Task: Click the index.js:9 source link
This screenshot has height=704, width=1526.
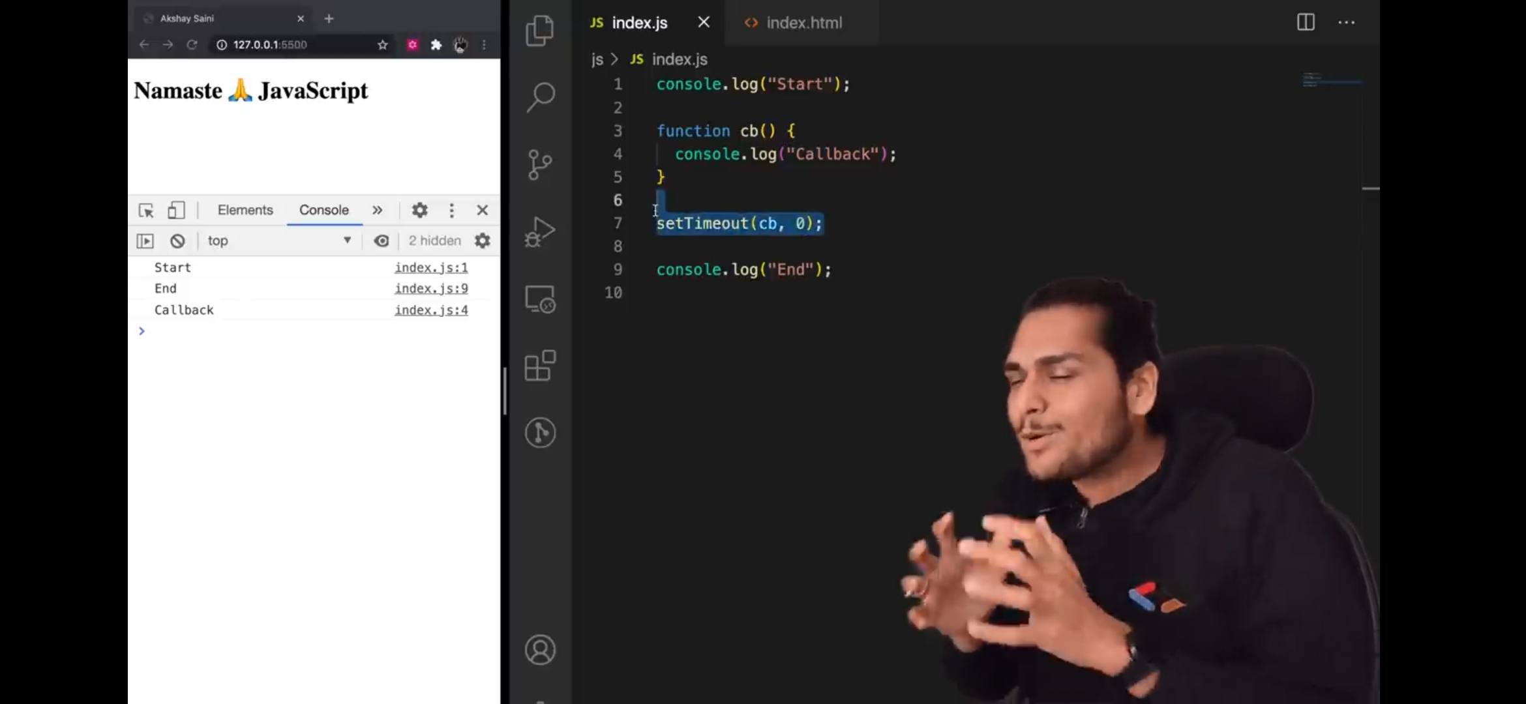Action: click(x=431, y=288)
